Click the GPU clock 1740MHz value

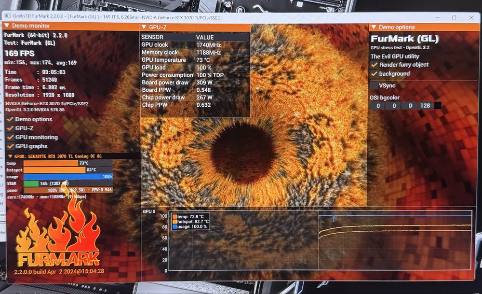(x=208, y=45)
